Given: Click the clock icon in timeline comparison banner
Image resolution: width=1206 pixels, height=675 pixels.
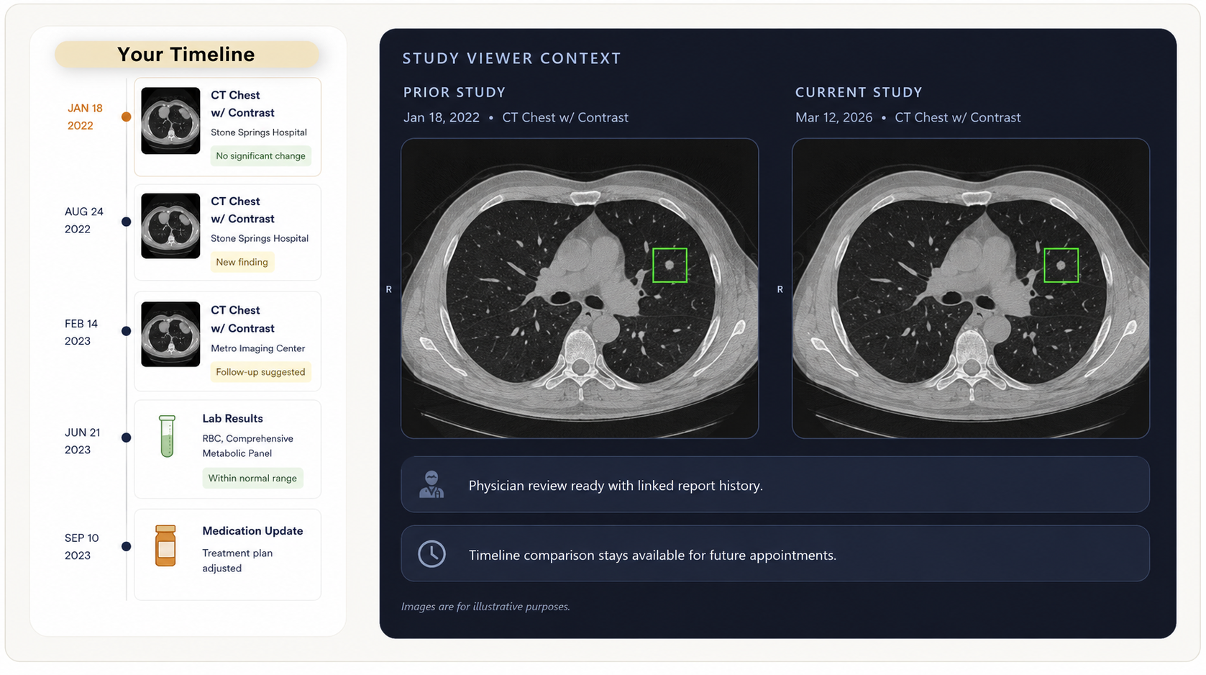Looking at the screenshot, I should [431, 554].
